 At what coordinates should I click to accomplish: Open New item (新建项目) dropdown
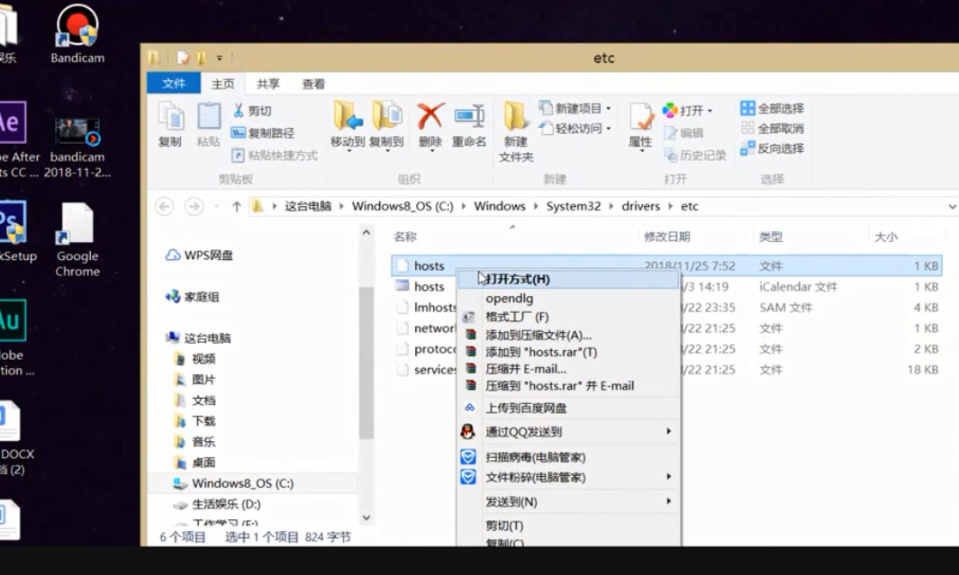(574, 108)
